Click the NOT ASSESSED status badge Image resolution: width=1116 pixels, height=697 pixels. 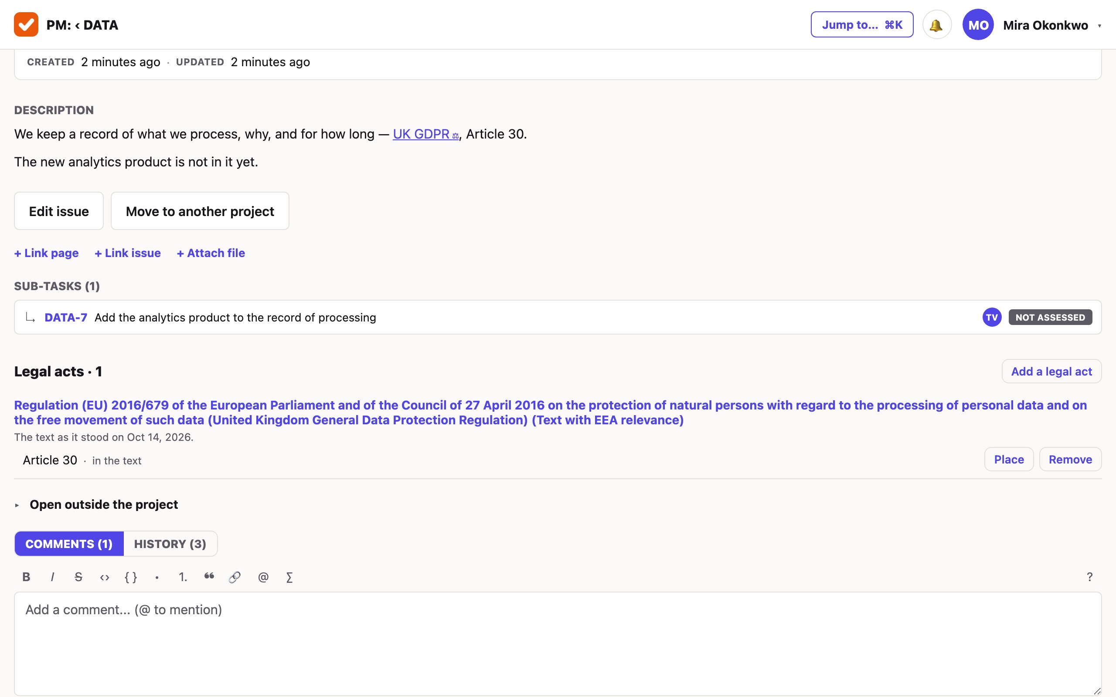point(1050,317)
